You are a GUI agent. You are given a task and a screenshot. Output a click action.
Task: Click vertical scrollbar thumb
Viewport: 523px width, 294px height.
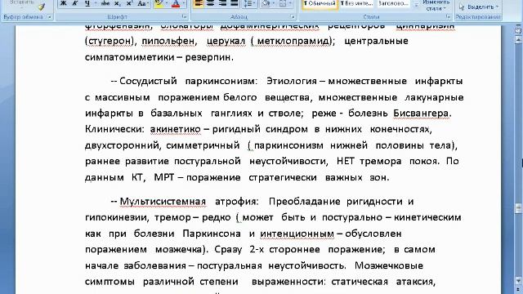(518, 208)
